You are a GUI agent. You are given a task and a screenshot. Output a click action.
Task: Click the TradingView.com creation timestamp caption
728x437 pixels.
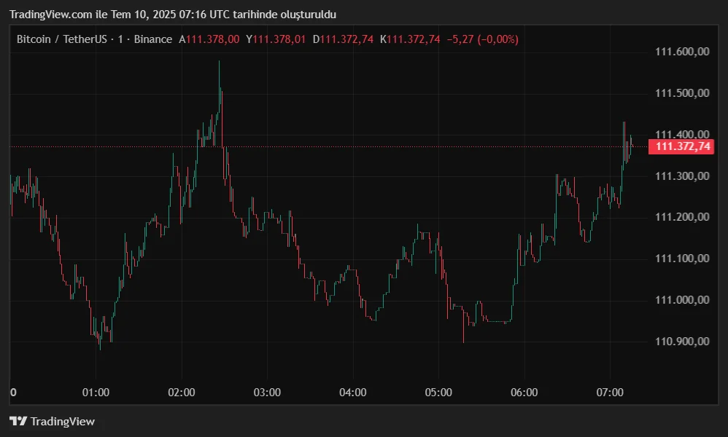click(173, 15)
